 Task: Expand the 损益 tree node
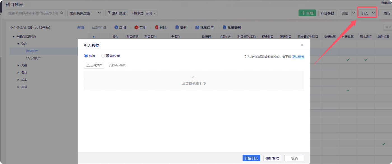tap(18, 87)
